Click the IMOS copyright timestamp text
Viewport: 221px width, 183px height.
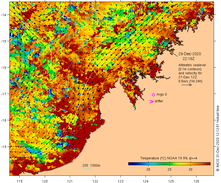click(x=217, y=138)
